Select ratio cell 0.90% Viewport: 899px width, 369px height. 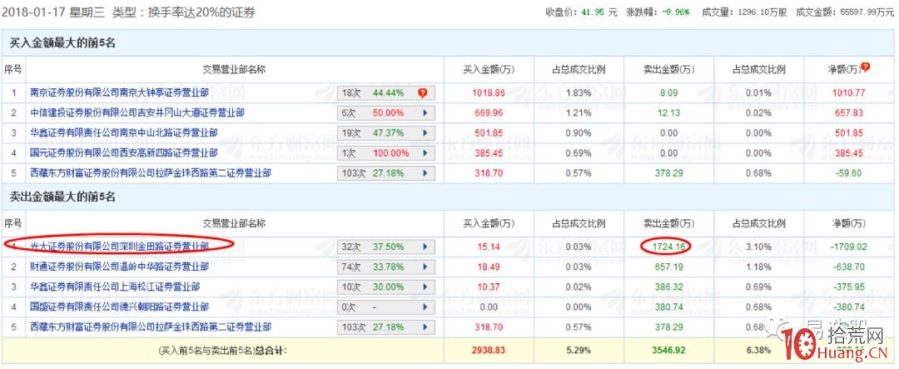point(578,133)
